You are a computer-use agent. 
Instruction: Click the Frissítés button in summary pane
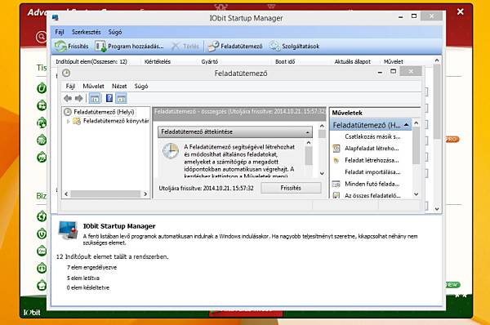point(291,188)
